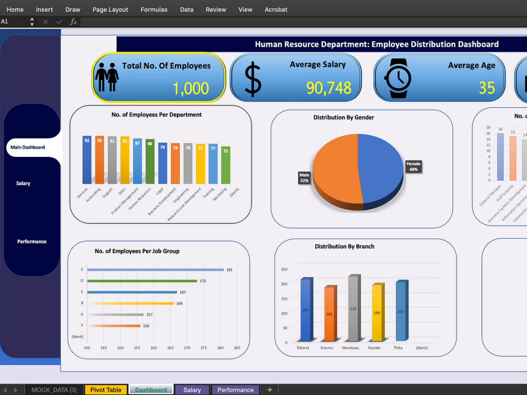Select the fx Insert Function icon

[x=73, y=22]
